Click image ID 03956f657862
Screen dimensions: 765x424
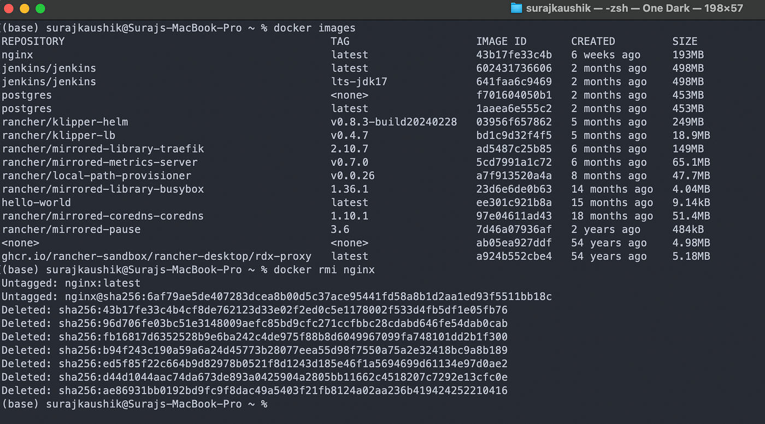[514, 122]
